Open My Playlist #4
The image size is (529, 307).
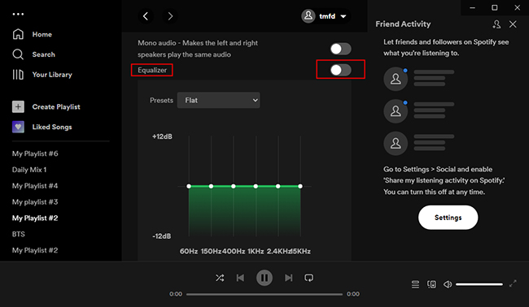(x=35, y=186)
